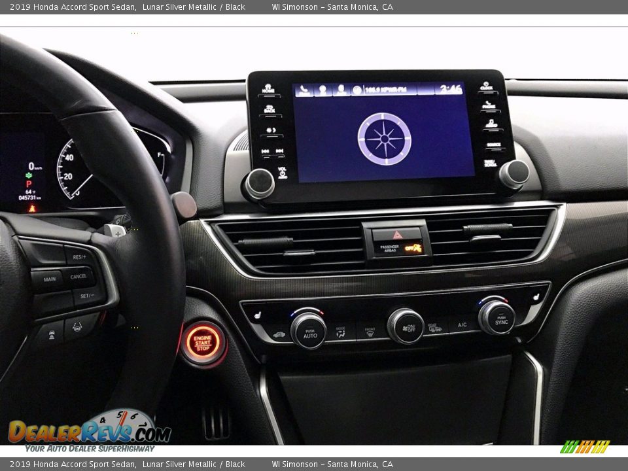This screenshot has height=471, width=628.
Task: Toggle the air recirculation button
Action: [x=279, y=334]
